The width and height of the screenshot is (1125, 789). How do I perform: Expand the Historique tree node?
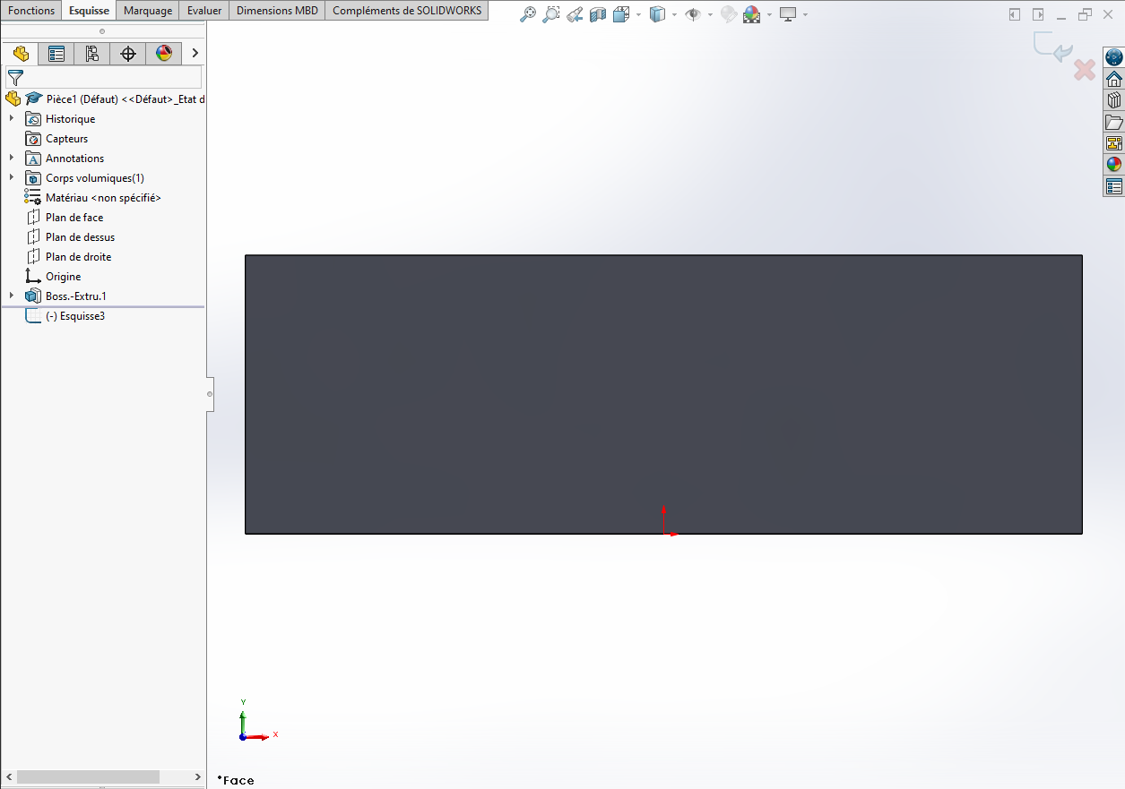(x=12, y=118)
